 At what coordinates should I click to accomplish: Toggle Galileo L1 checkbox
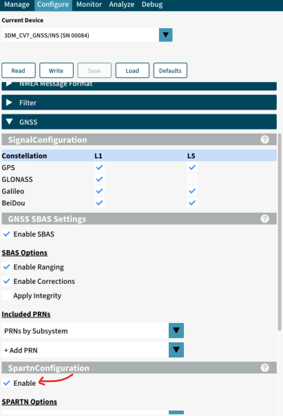point(99,191)
